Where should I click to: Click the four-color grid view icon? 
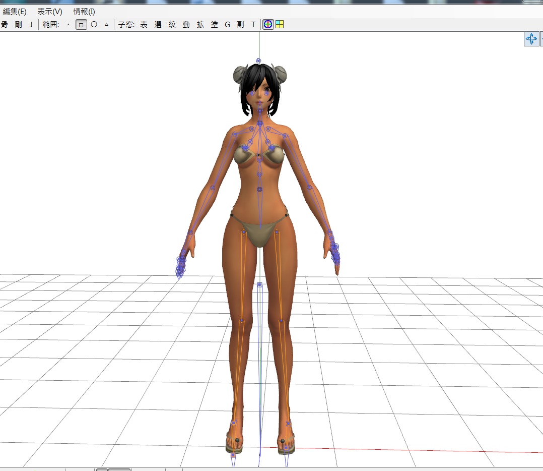(x=280, y=24)
